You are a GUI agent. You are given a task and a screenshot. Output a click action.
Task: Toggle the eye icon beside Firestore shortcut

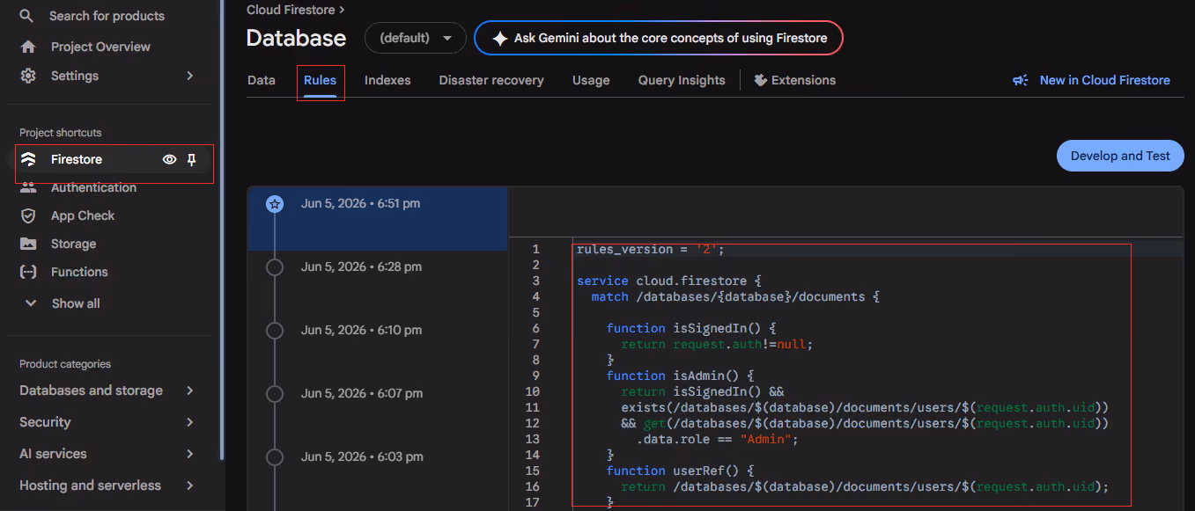[x=170, y=159]
